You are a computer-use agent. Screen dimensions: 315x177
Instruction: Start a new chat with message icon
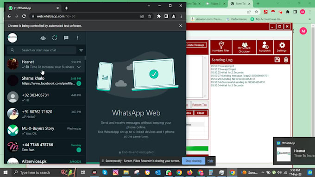(x=66, y=38)
